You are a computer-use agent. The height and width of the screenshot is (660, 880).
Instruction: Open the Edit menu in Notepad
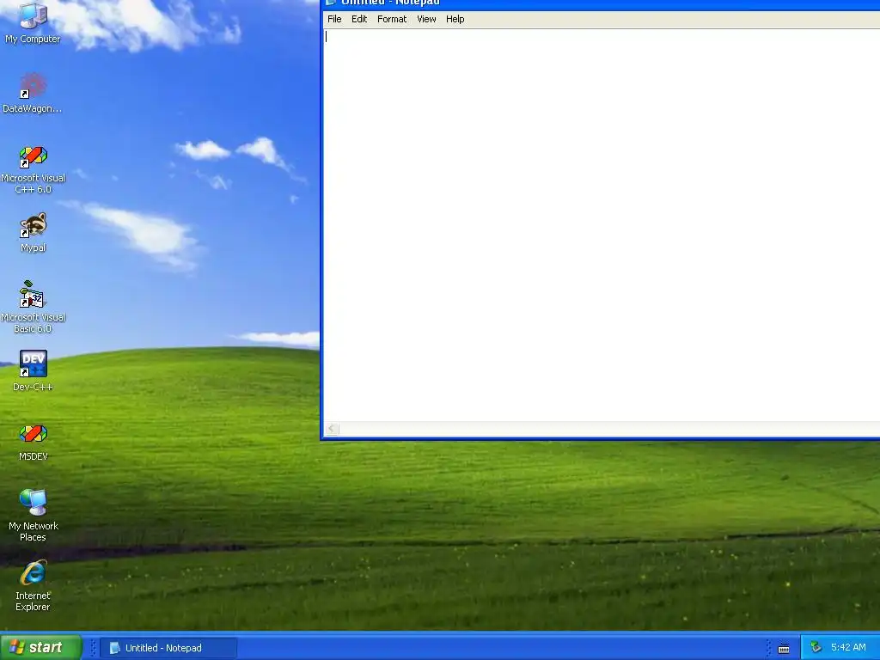click(359, 19)
